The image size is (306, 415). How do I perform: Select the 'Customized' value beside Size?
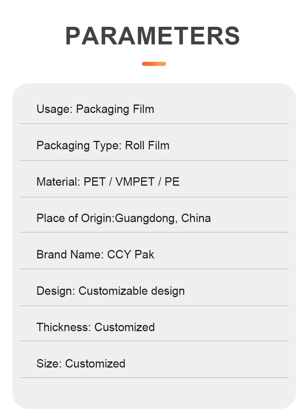pyautogui.click(x=95, y=364)
